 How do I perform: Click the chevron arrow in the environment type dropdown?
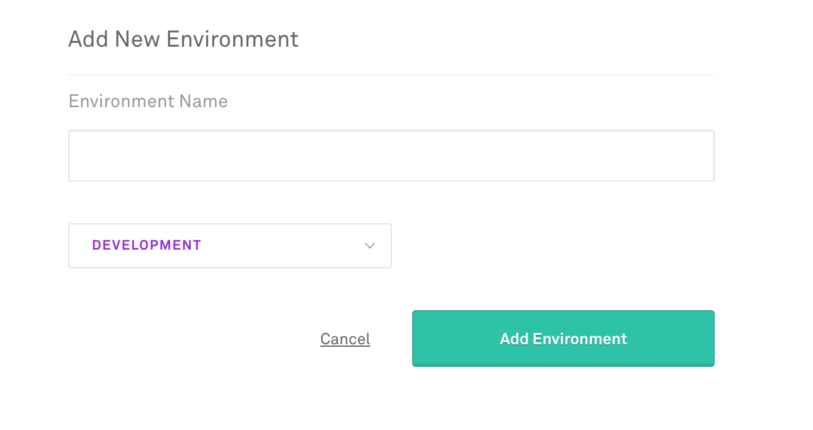click(x=370, y=246)
